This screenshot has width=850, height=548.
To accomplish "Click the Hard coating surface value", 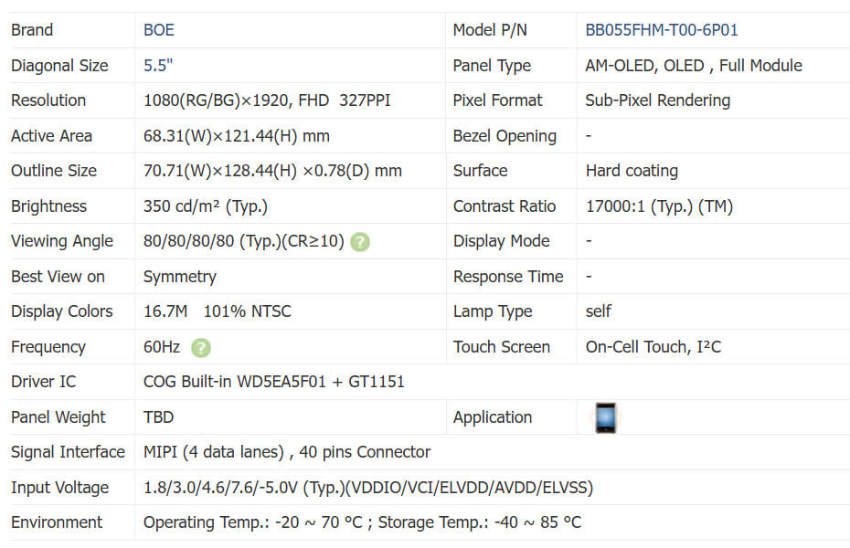I will coord(632,171).
